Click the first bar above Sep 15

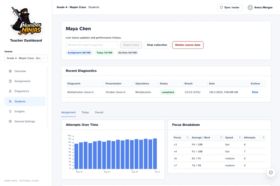[76, 156]
